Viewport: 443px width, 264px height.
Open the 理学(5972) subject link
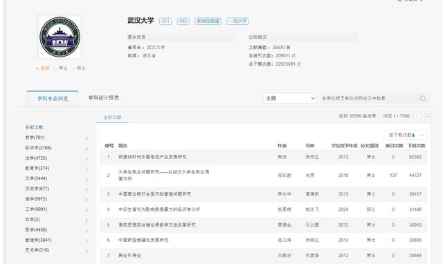tap(36, 199)
